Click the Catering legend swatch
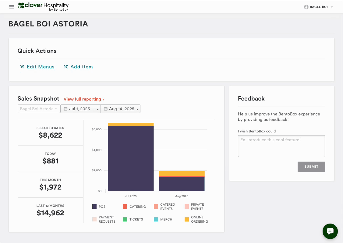This screenshot has width=343, height=243. point(125,206)
